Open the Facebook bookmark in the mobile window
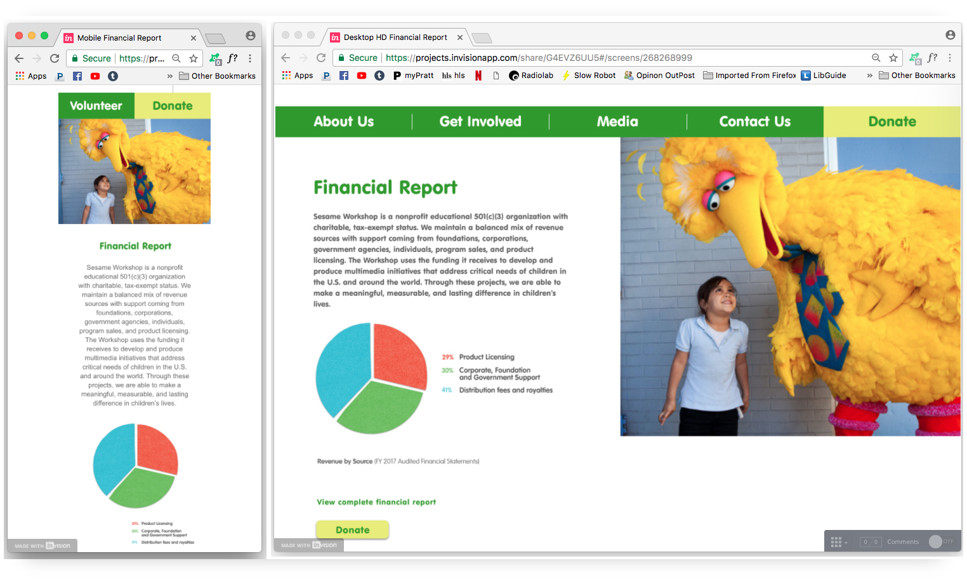Viewport: 967px width, 582px height. (77, 76)
